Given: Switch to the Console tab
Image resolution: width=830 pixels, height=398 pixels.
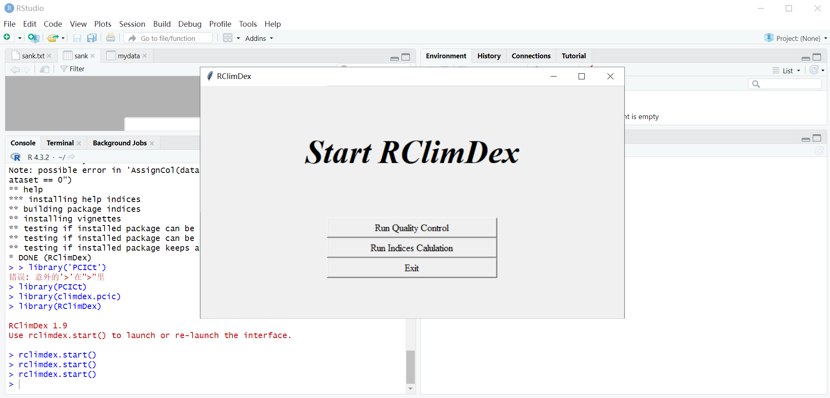Looking at the screenshot, I should click(x=23, y=143).
